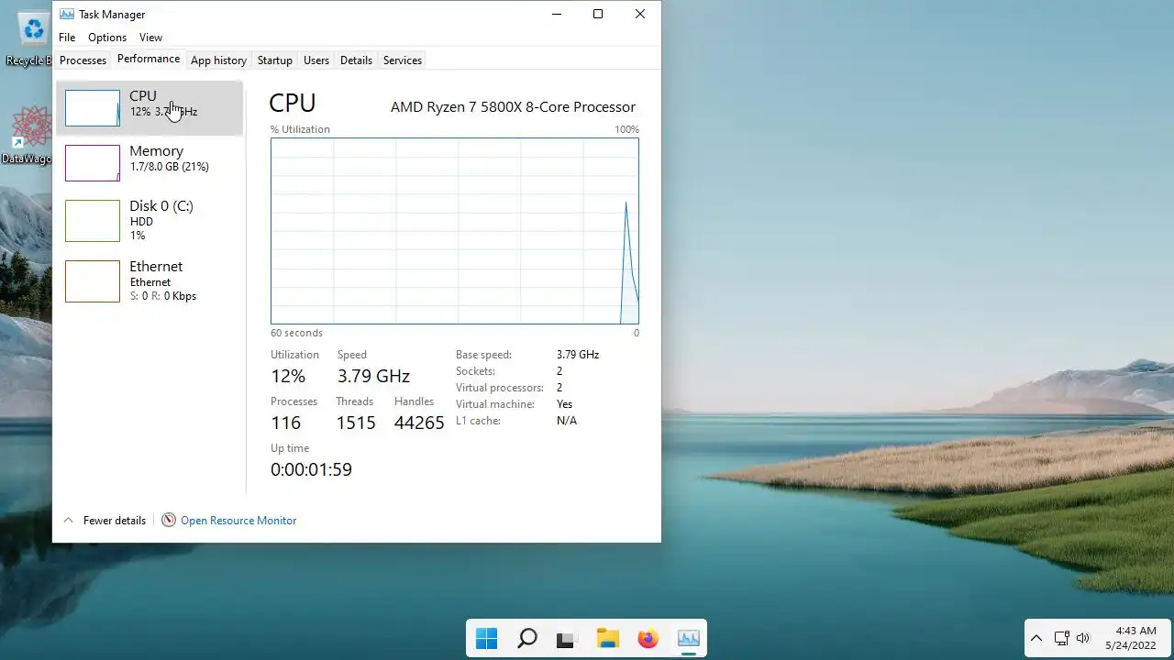Click the Handles count 44265
Screen dimensions: 1174x660
point(419,423)
